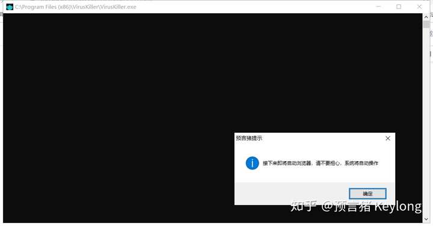
Task: Click the console scrollbar down arrow
Action: point(426,219)
